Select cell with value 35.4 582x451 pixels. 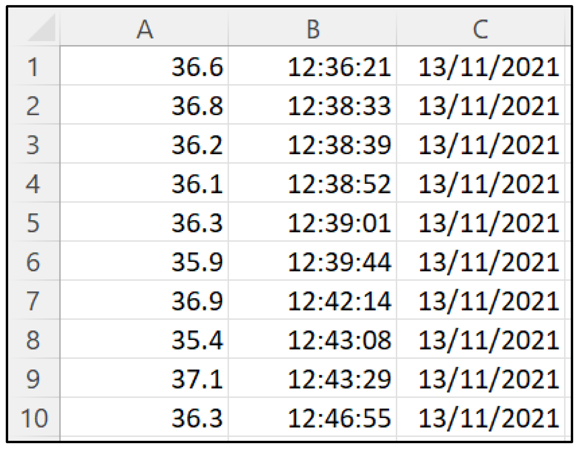(197, 340)
